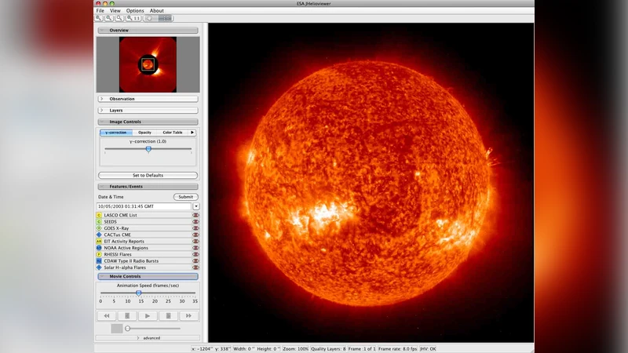The image size is (628, 353).
Task: Click the Submit button
Action: tap(186, 197)
